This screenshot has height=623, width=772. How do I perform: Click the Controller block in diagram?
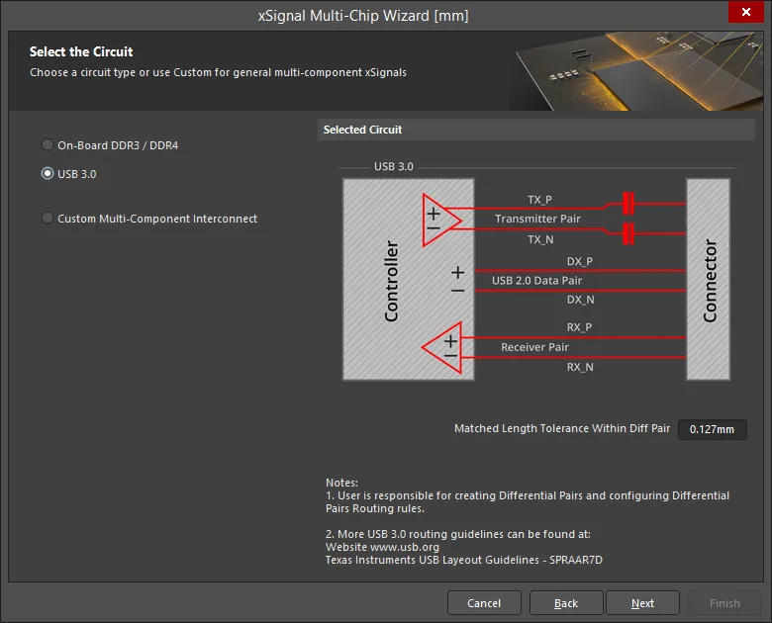[408, 279]
